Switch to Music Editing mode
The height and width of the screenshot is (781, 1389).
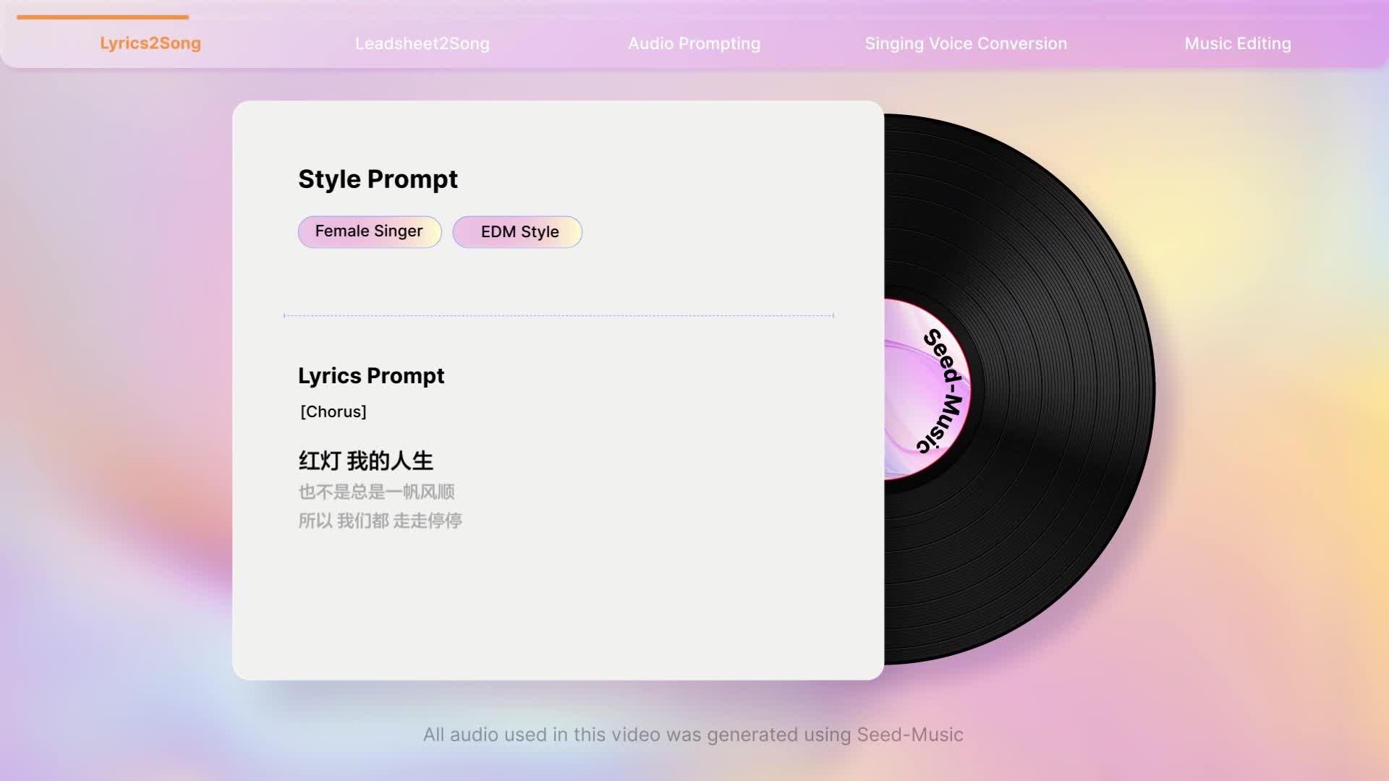pyautogui.click(x=1237, y=43)
